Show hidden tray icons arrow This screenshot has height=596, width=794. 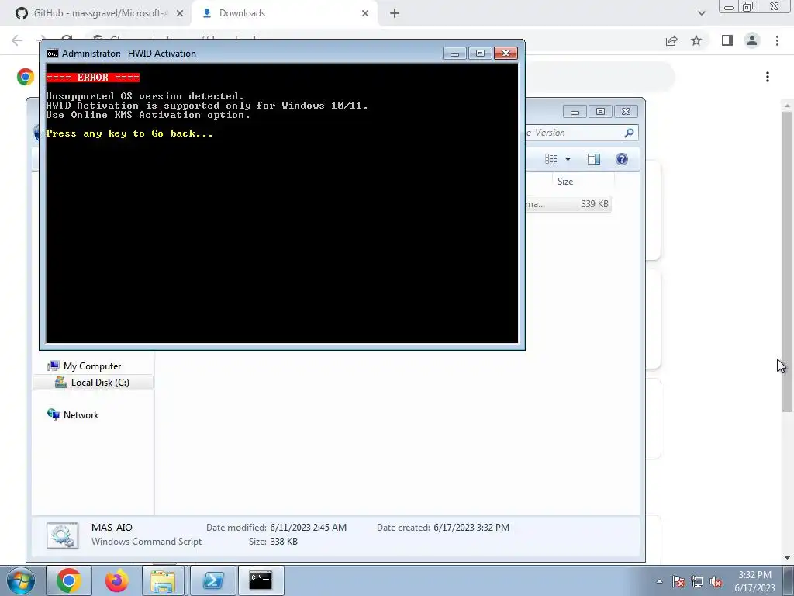(x=659, y=581)
